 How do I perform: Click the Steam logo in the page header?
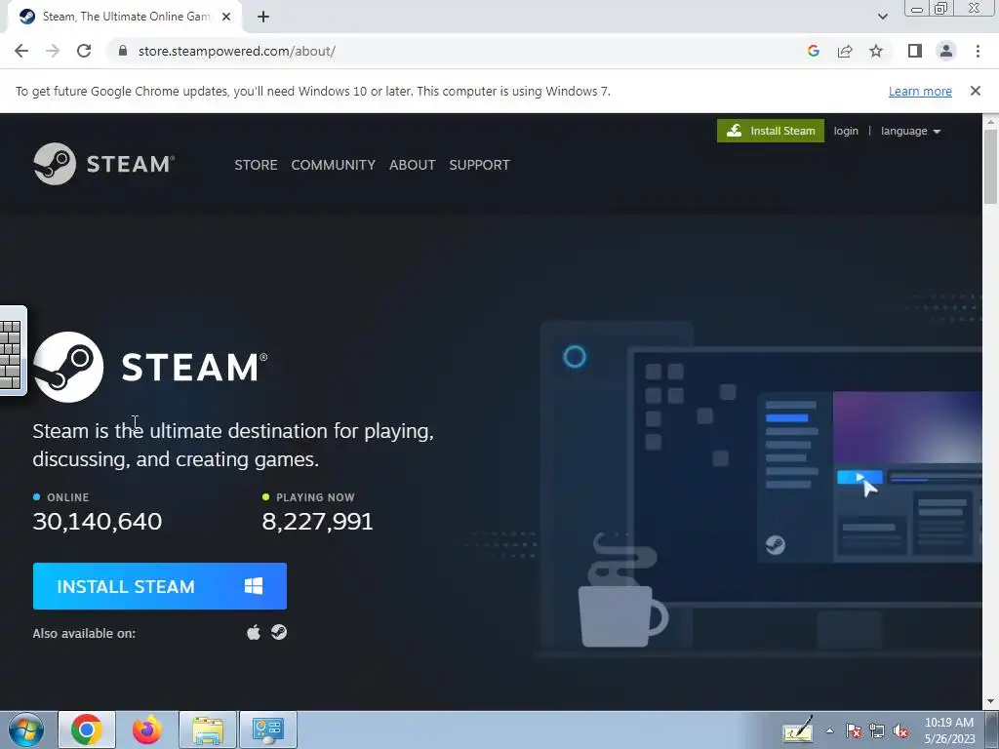103,164
